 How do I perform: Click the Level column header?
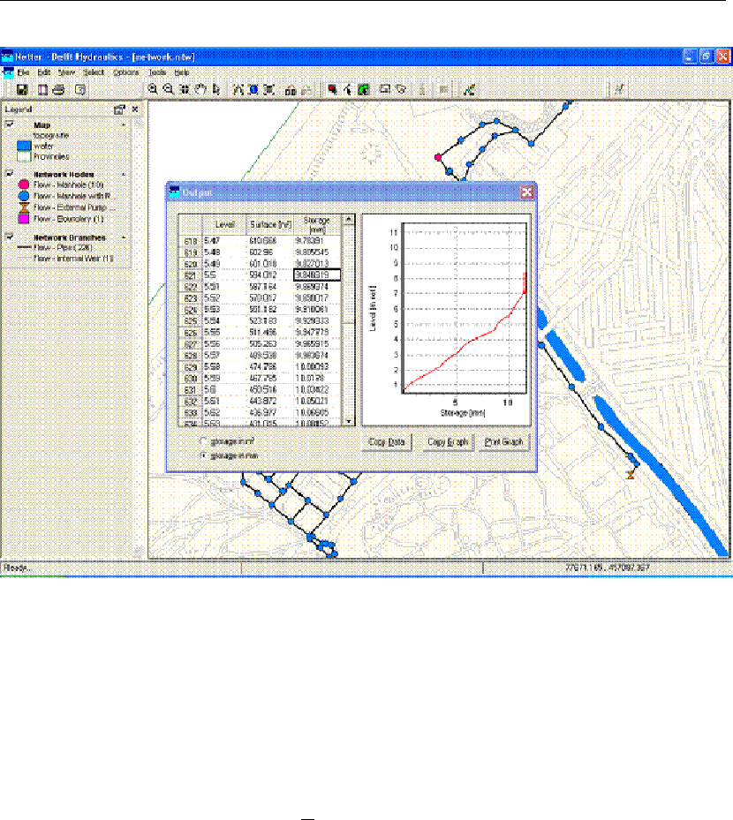tap(225, 224)
